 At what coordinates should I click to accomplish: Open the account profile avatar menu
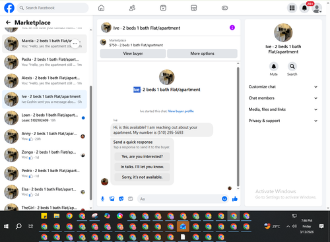(317, 9)
